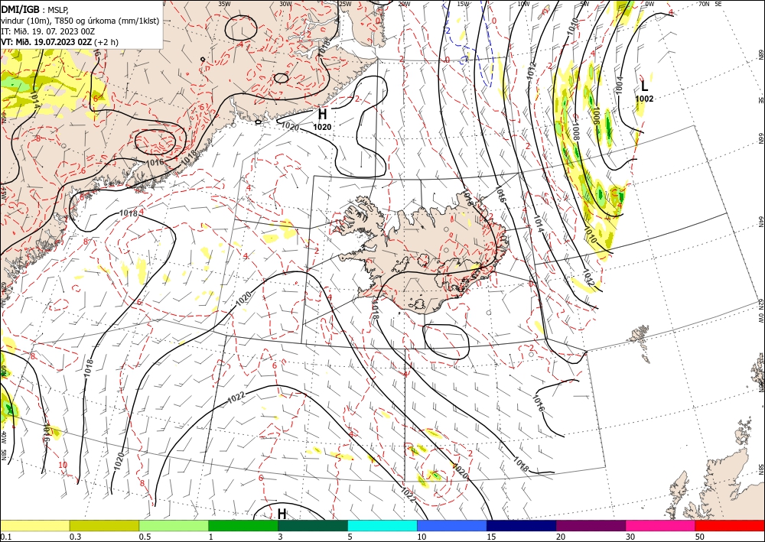The image size is (765, 542).
Task: Click the legend value '0.5'
Action: click(145, 537)
